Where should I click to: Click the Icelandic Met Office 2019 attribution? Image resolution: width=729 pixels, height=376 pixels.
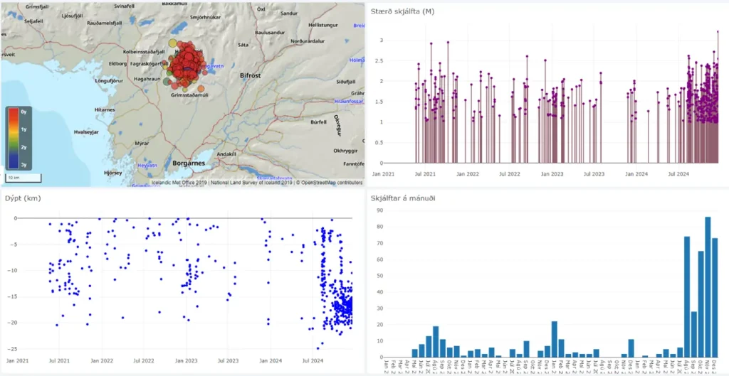pyautogui.click(x=179, y=183)
